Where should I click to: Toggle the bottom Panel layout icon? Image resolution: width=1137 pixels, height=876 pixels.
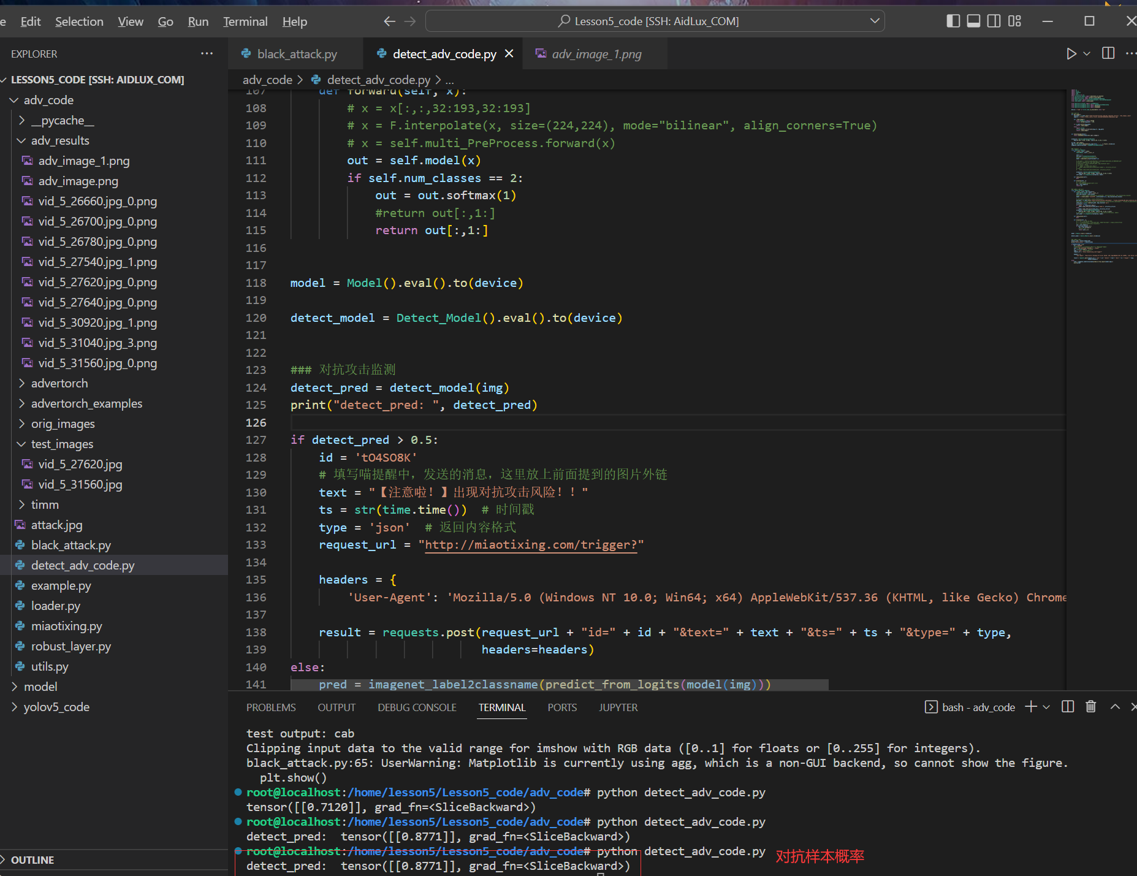coord(973,21)
